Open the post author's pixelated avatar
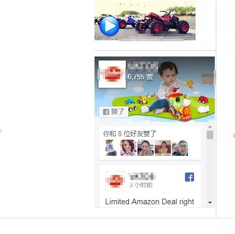Image resolution: width=235 pixels, height=234 pixels. pos(115,181)
